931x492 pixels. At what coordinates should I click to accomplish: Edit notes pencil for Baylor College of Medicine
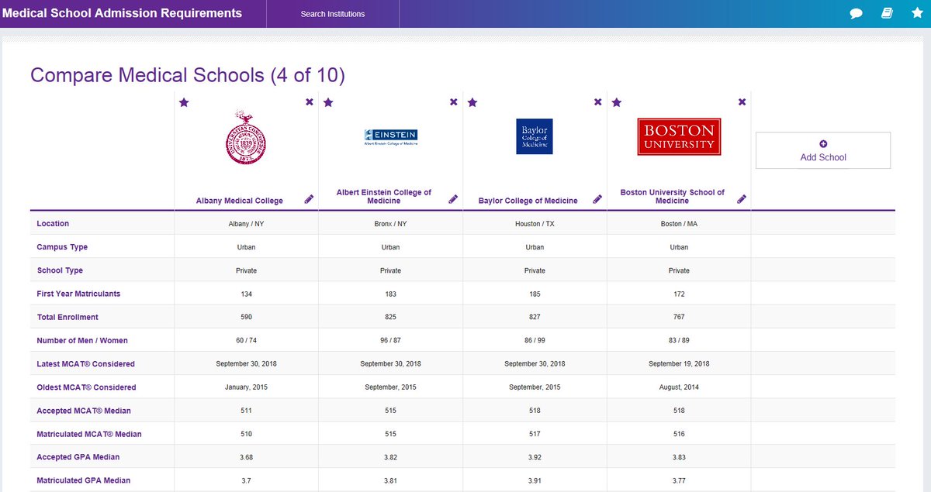(x=597, y=199)
